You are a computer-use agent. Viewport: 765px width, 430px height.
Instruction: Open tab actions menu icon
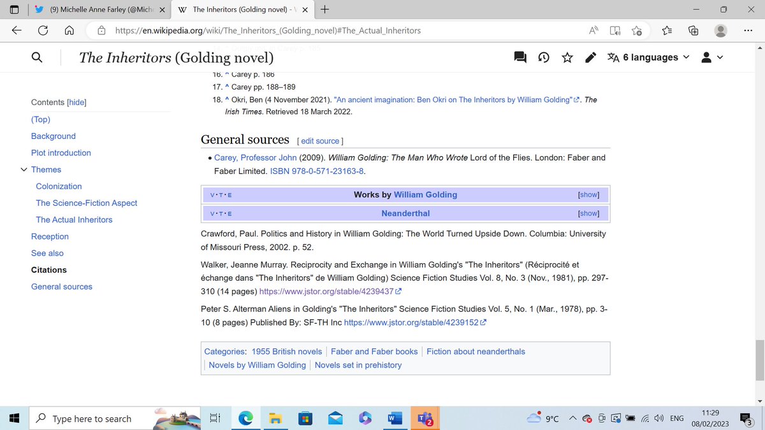point(15,10)
